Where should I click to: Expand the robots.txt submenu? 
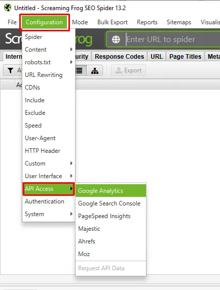pyautogui.click(x=49, y=62)
